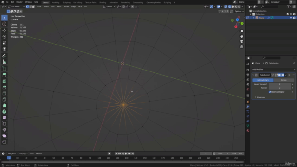297x167 pixels.
Task: Switch to wireframe viewport shading
Action: click(x=230, y=6)
